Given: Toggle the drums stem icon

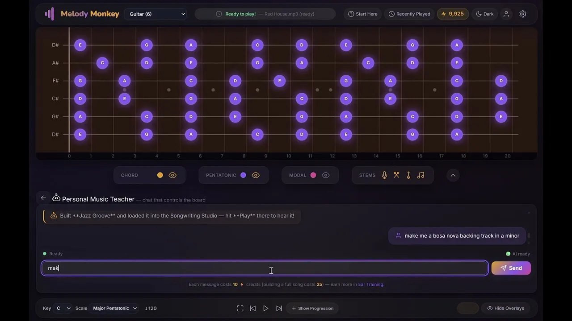Looking at the screenshot, I should pos(396,175).
